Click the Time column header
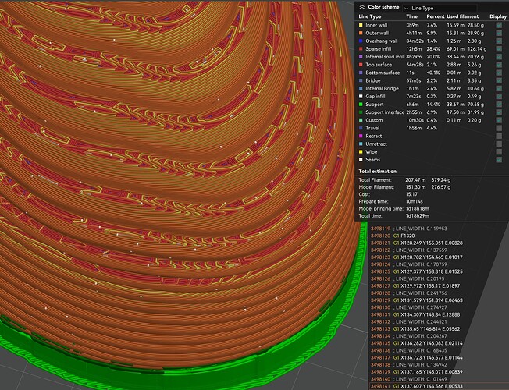This screenshot has width=509, height=390. (x=412, y=16)
